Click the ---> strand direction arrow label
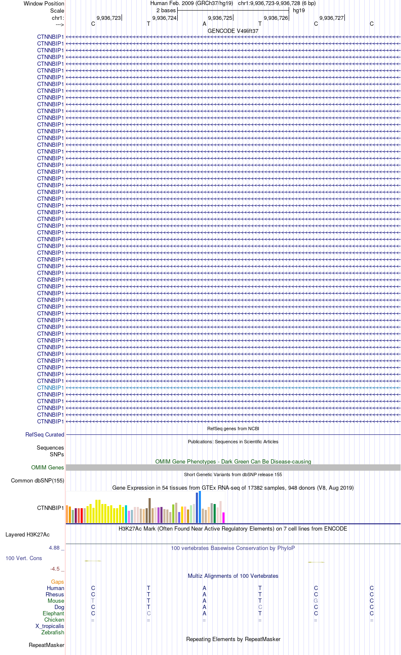The width and height of the screenshot is (401, 655). 60,24
